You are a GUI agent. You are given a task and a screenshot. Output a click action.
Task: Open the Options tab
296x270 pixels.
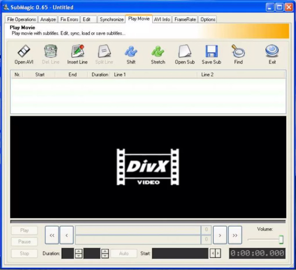click(x=208, y=20)
